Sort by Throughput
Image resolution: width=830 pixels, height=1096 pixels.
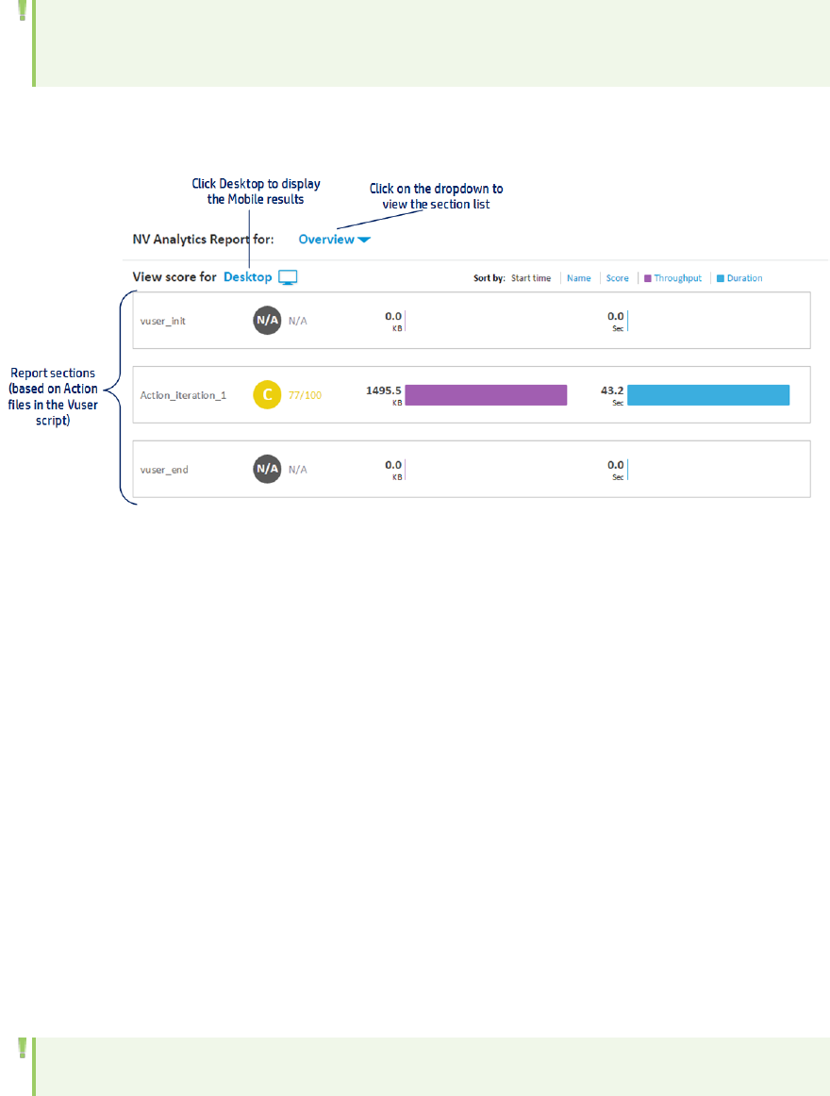point(678,278)
